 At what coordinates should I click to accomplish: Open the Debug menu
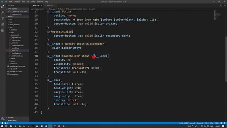coord(33,2)
